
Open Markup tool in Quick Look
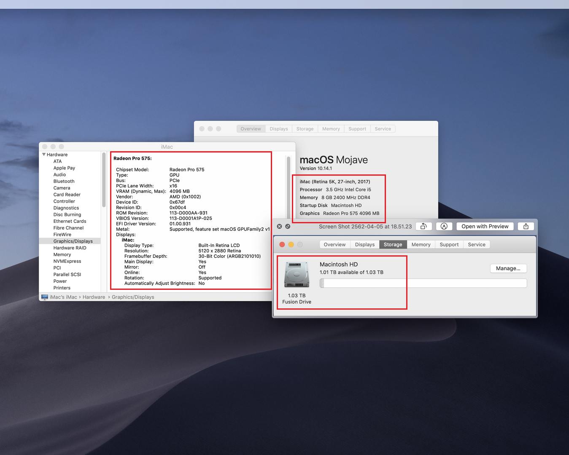click(x=444, y=227)
